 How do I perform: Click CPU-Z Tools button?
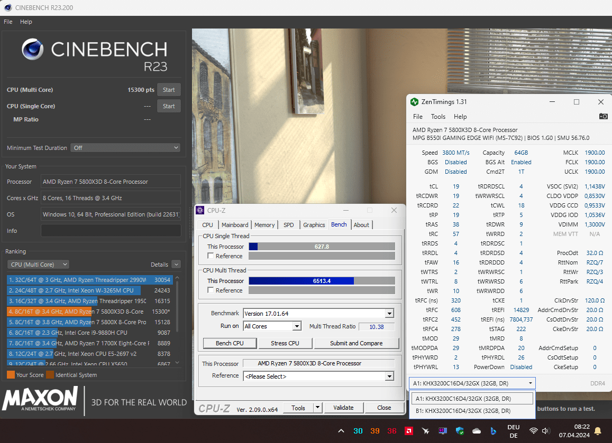(x=298, y=408)
